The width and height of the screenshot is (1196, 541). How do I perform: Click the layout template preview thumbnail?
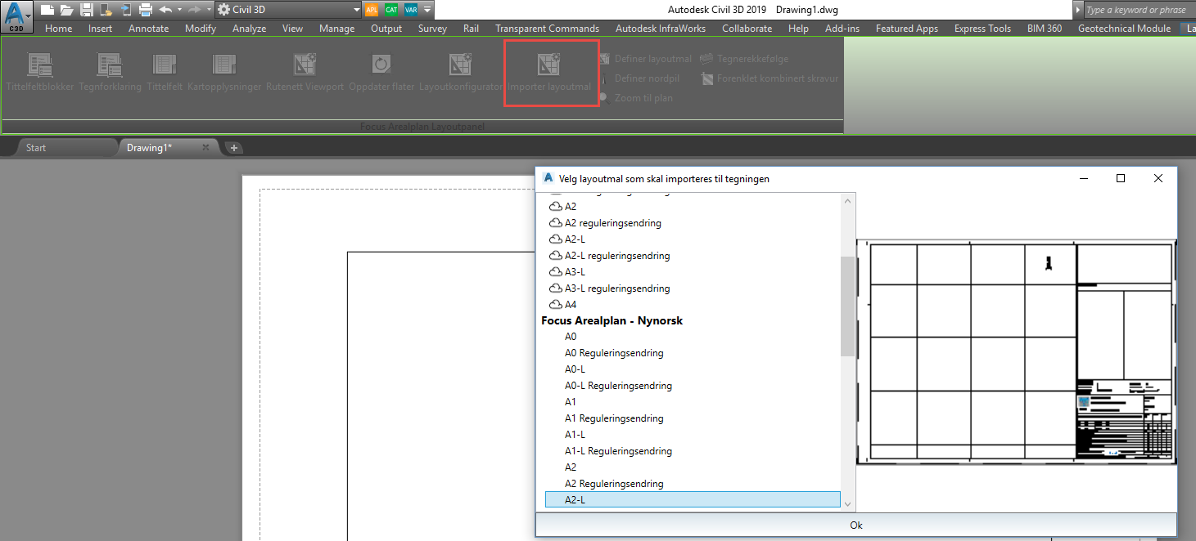point(1015,352)
